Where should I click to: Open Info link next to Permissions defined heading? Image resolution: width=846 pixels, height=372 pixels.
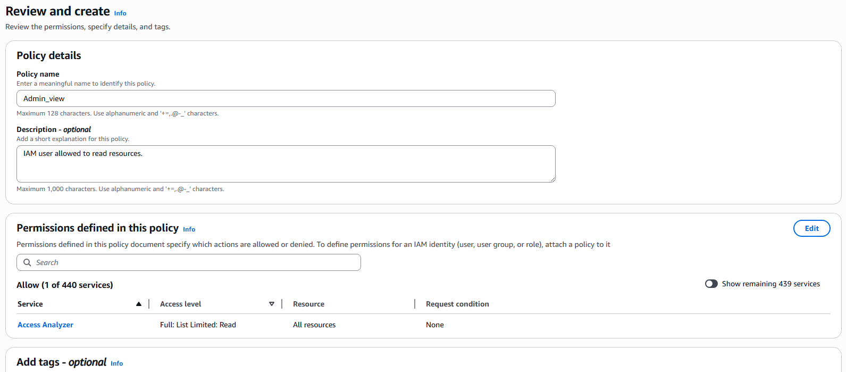click(189, 229)
